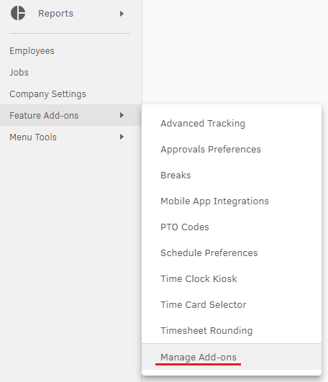Expand the Reports submenu arrow
Image resolution: width=328 pixels, height=382 pixels.
click(122, 14)
